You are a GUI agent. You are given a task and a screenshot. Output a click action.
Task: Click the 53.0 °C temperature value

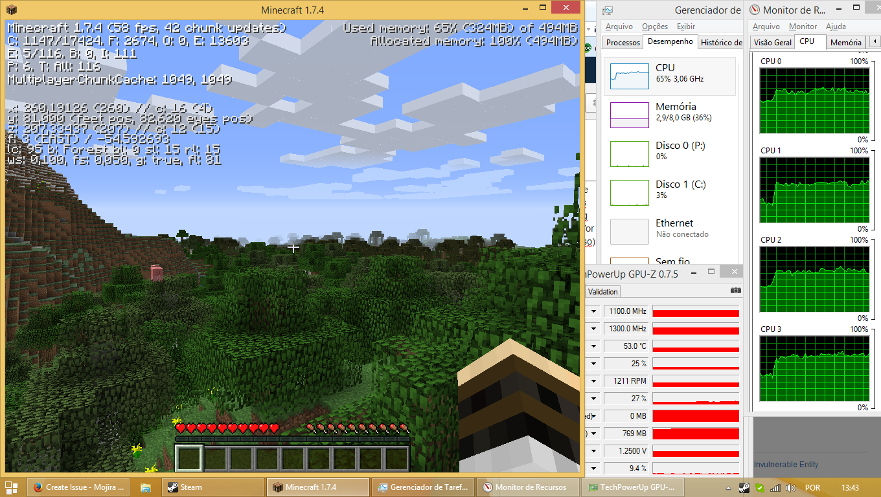[x=626, y=346]
